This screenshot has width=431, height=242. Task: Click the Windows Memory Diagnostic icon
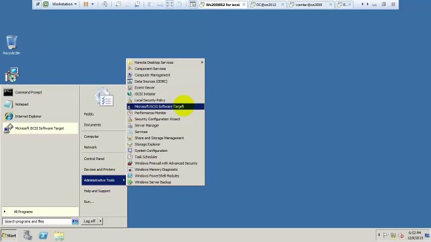click(x=130, y=169)
